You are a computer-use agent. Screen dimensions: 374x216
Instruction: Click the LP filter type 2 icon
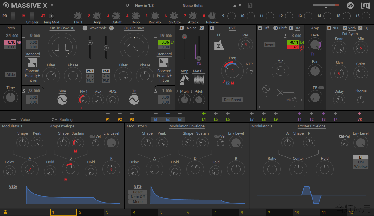[x=219, y=45]
